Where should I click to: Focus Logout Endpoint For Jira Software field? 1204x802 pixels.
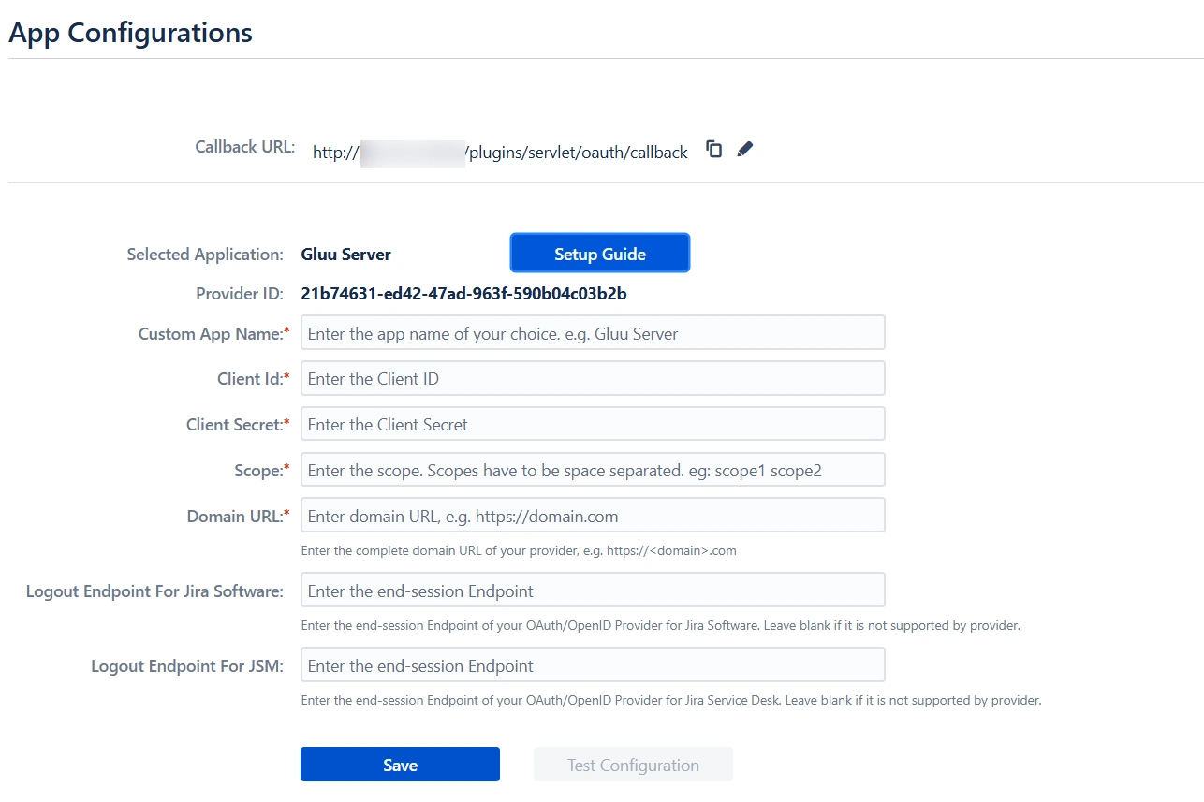point(593,591)
